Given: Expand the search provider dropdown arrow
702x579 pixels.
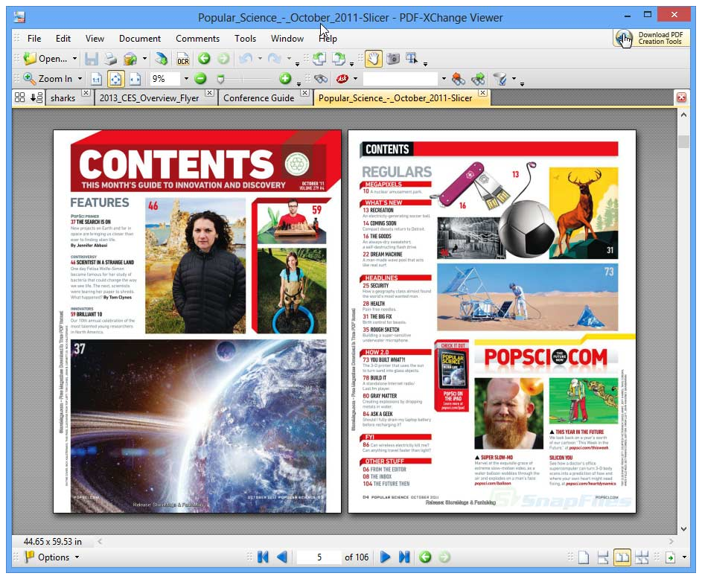Looking at the screenshot, I should (x=356, y=79).
